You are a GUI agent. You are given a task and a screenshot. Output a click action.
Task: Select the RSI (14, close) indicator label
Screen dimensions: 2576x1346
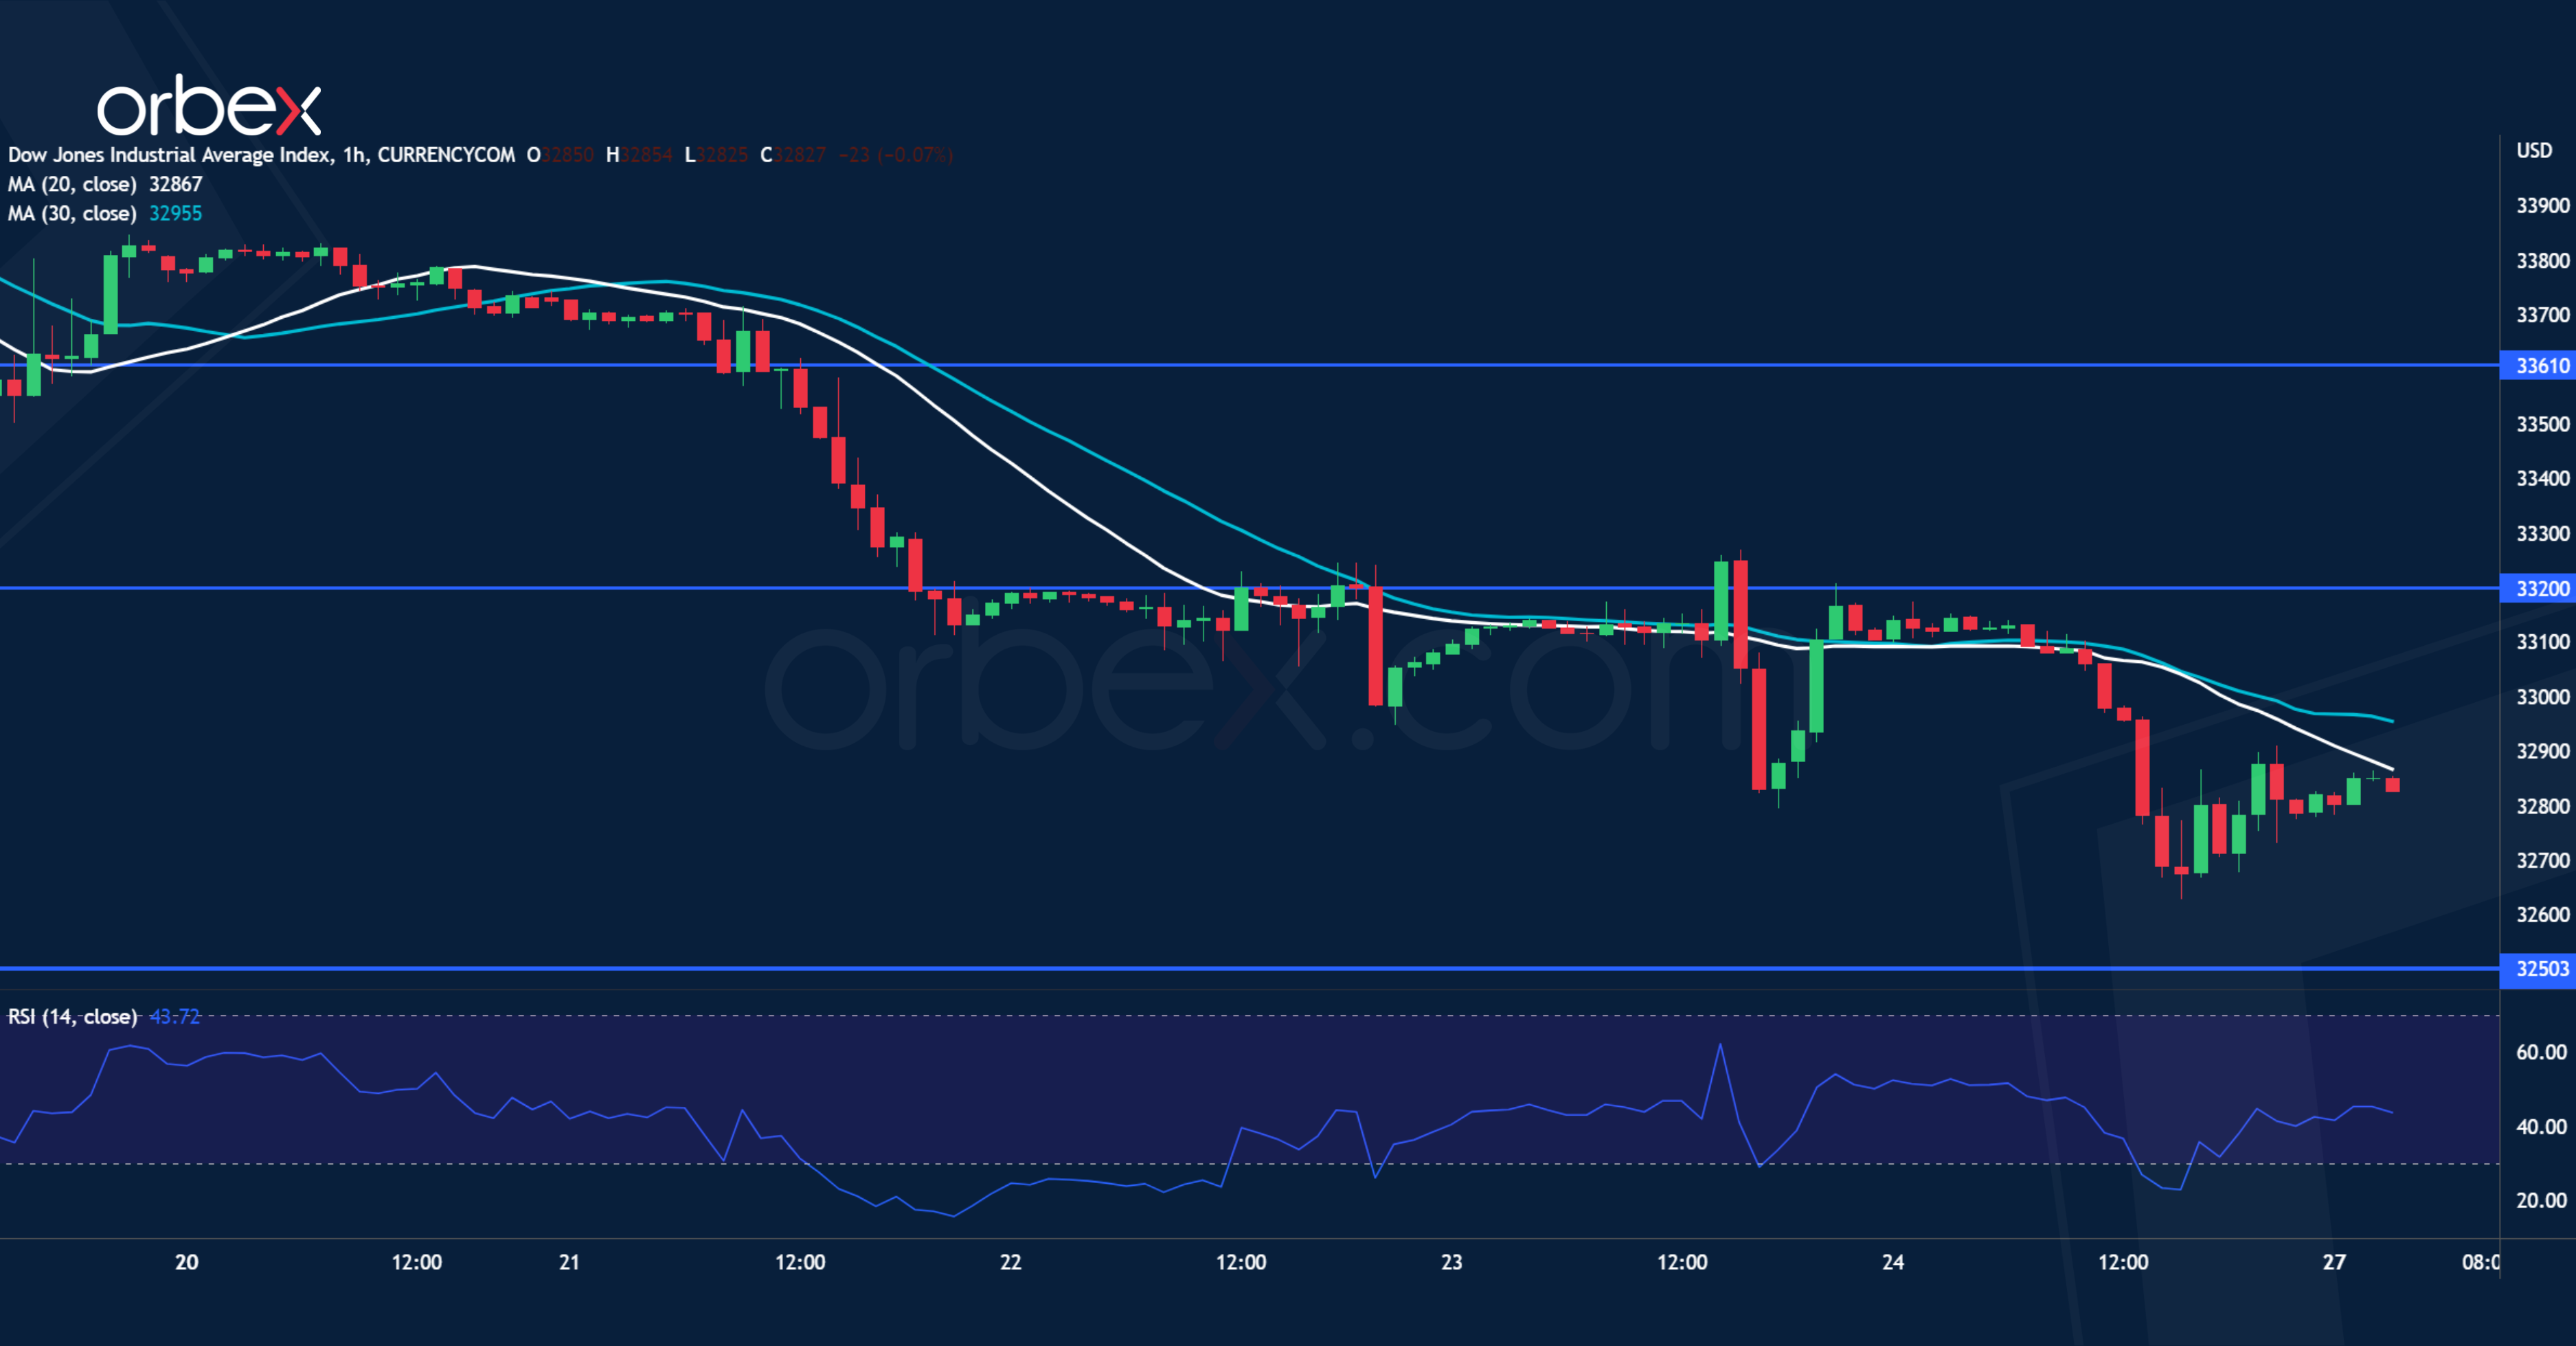tap(72, 1016)
